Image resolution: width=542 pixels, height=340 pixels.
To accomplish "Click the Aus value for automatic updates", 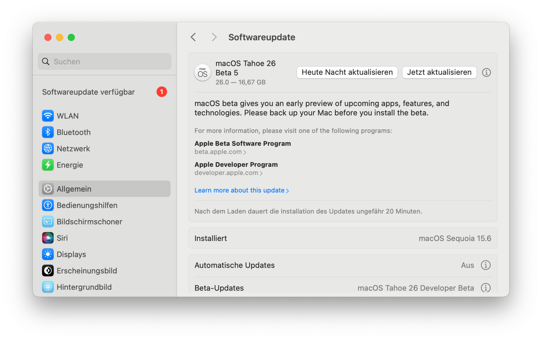I will (467, 265).
